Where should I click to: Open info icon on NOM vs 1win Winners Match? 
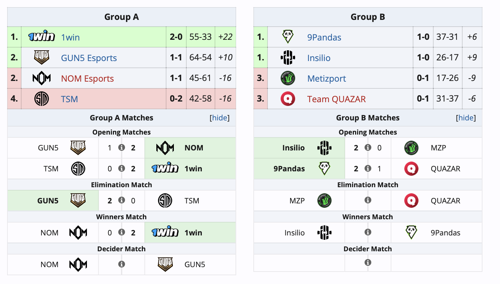point(122,232)
